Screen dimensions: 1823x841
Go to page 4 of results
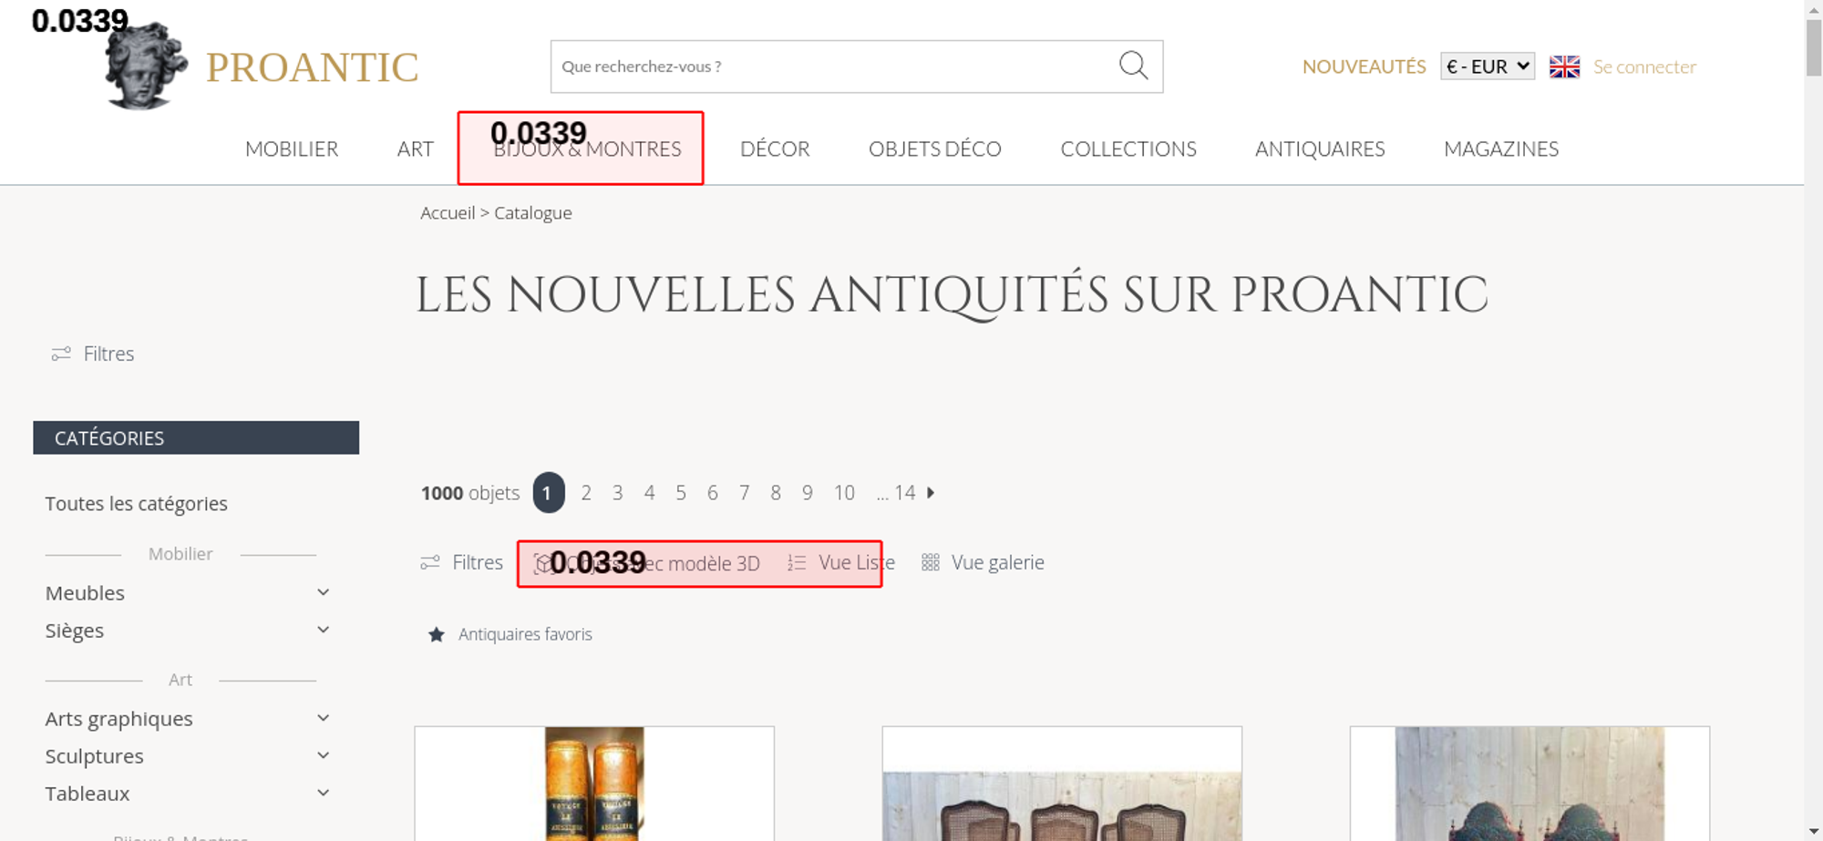[x=649, y=493]
